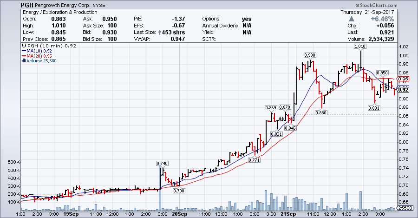
Task: Select the 0.740 spike price label
Action: (x=162, y=163)
